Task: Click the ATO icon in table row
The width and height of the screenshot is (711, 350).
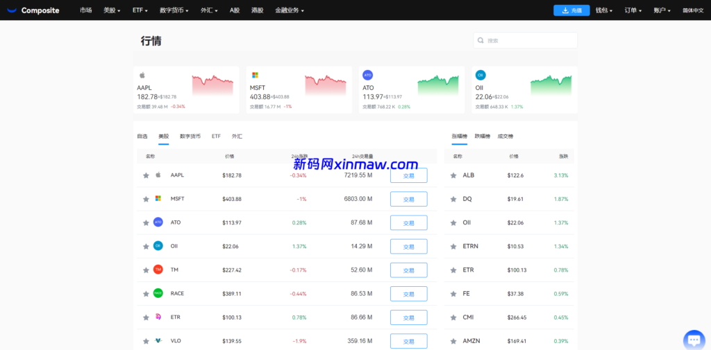Action: click(158, 222)
